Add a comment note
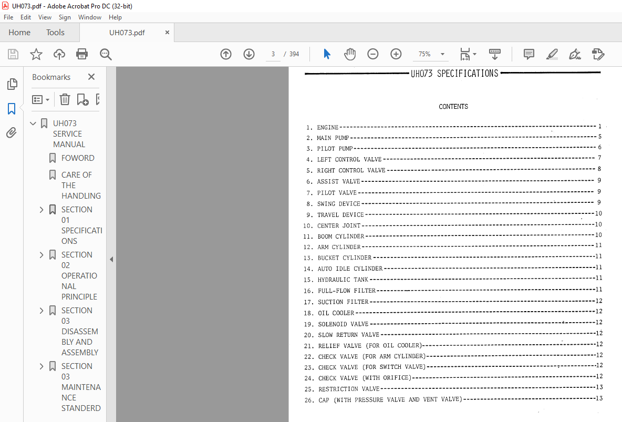The width and height of the screenshot is (622, 422). coord(529,54)
